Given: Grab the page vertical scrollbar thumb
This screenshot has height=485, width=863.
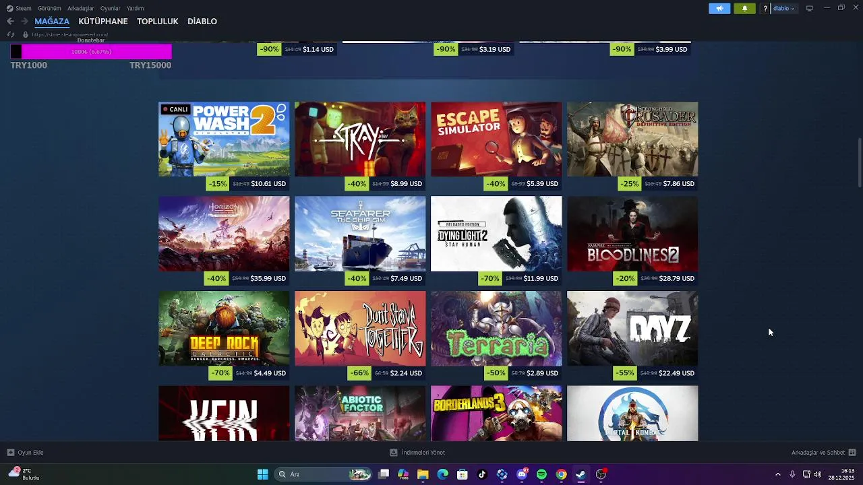Looking at the screenshot, I should click(x=859, y=162).
